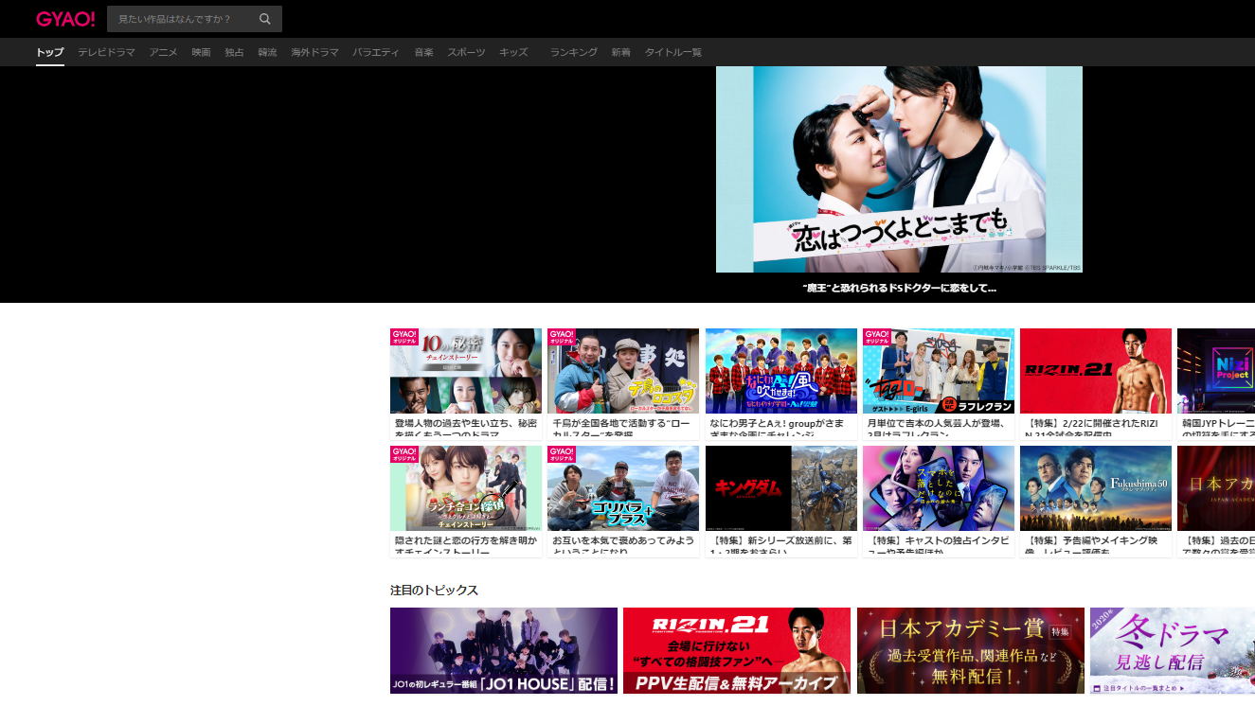Viewport: 1255px width, 706px height.
Task: Go to the バラエティ category
Action: pyautogui.click(x=376, y=52)
